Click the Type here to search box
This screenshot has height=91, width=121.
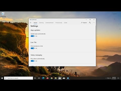pos(18,78)
